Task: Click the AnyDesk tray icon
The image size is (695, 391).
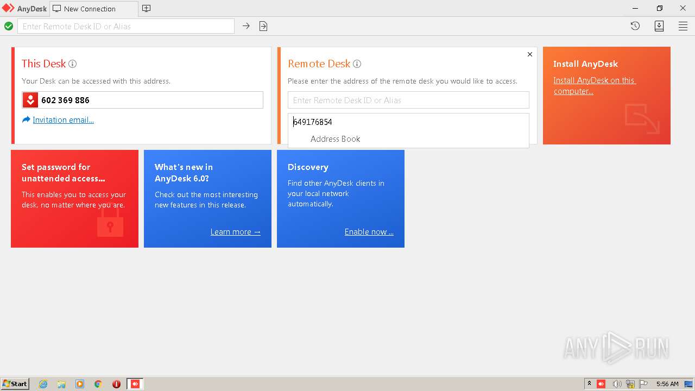Action: tap(601, 384)
